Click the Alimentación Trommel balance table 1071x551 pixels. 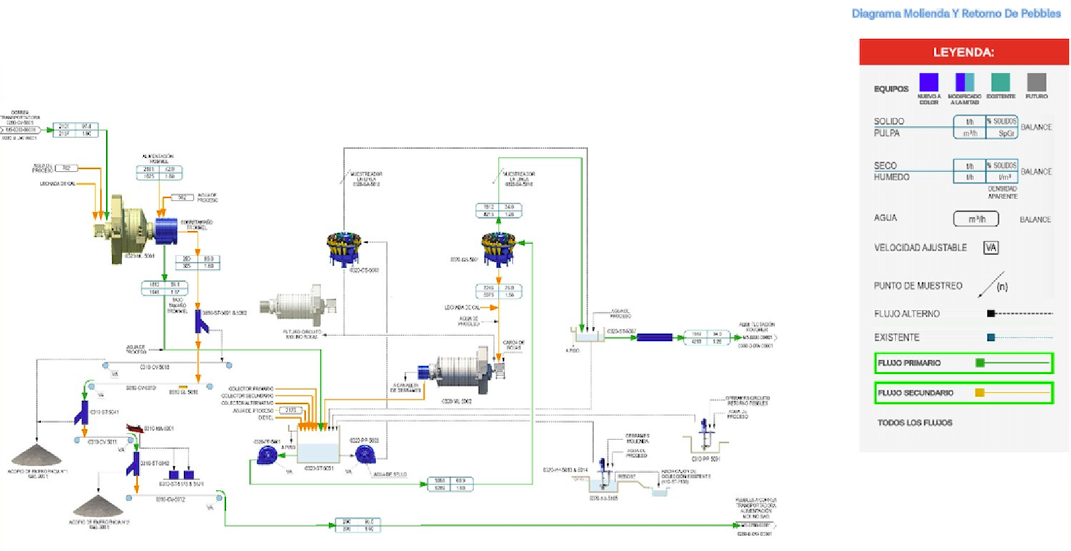click(159, 172)
